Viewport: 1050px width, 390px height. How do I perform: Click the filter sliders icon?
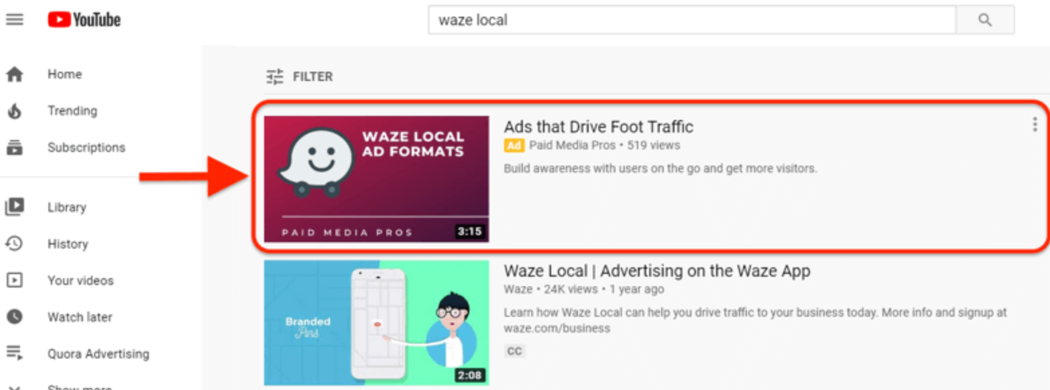(x=275, y=77)
